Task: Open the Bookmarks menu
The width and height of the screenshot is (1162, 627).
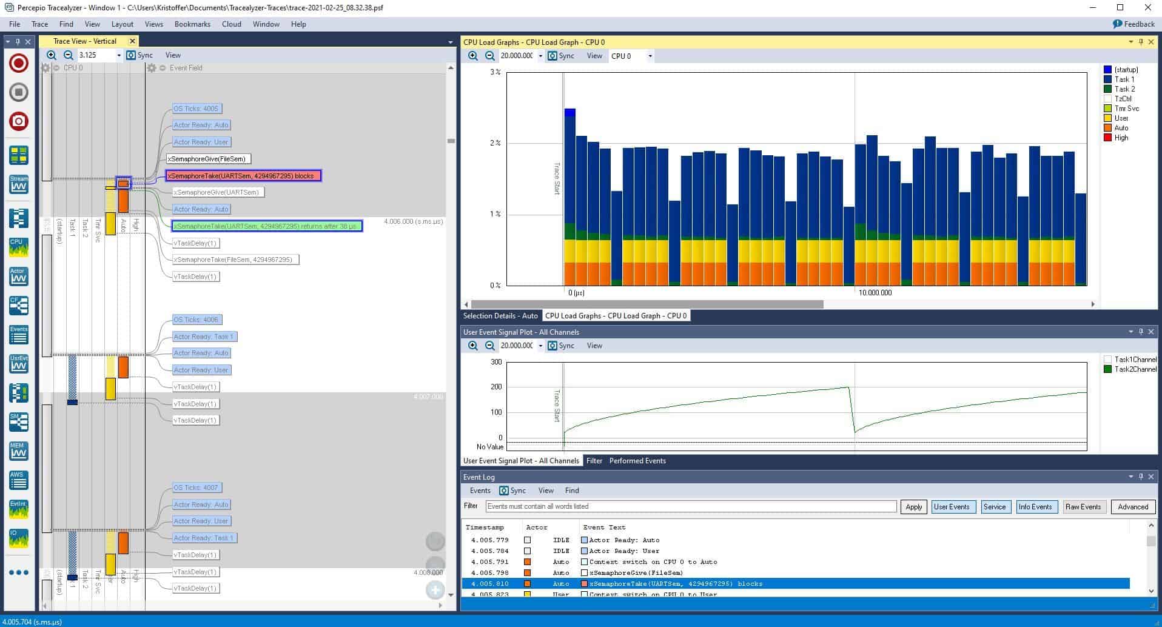Action: (192, 24)
